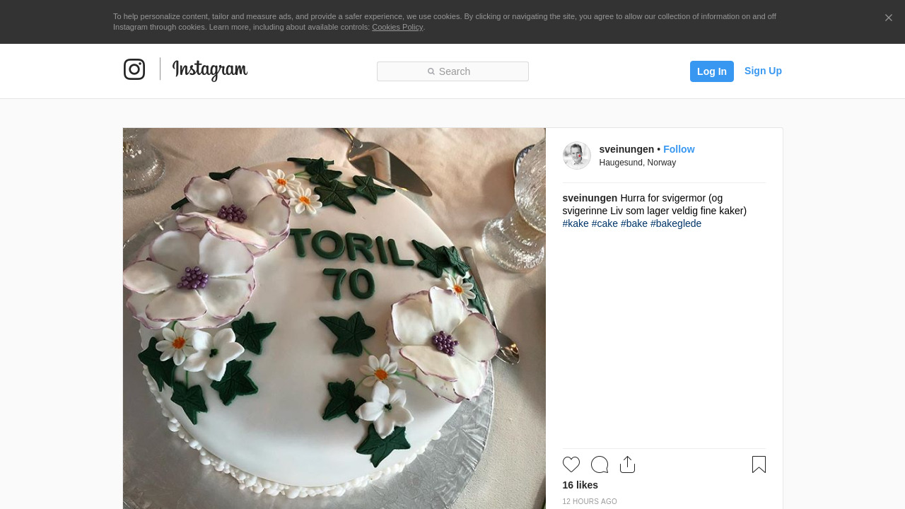
Task: Open the Haugesund, Norway location
Action: tap(638, 163)
